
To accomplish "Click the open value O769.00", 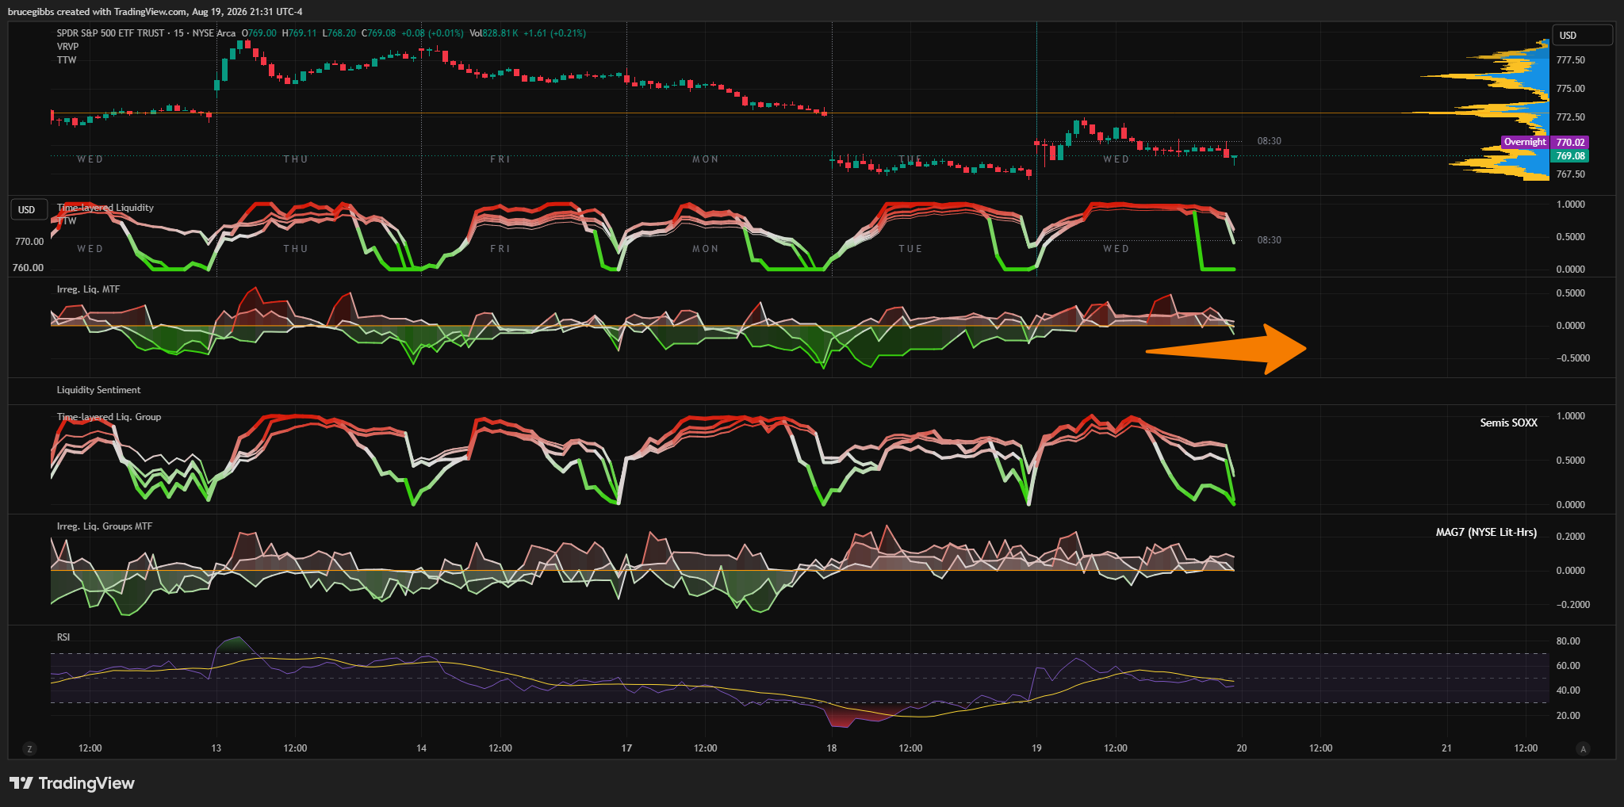I will (259, 33).
